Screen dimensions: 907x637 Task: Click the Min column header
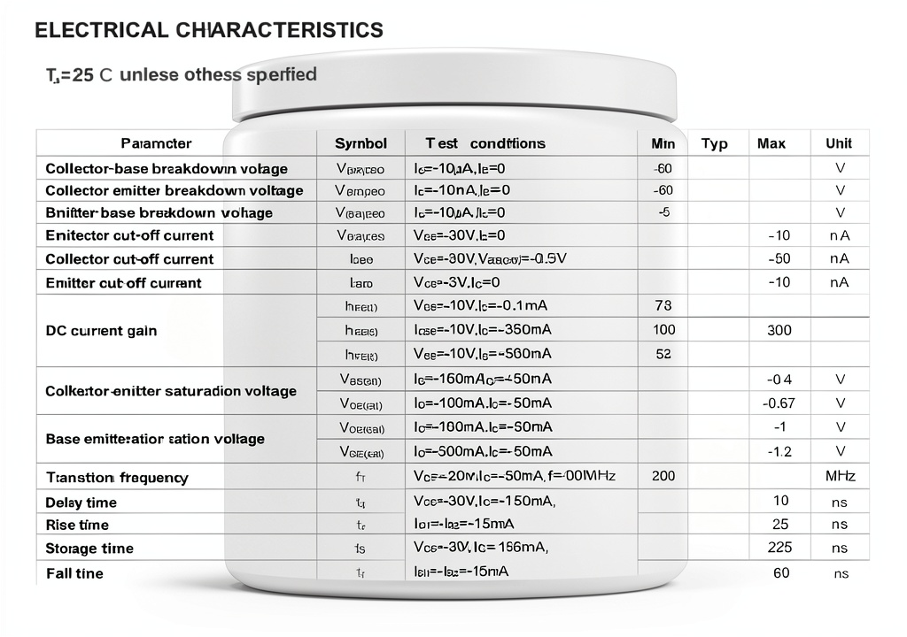point(663,143)
